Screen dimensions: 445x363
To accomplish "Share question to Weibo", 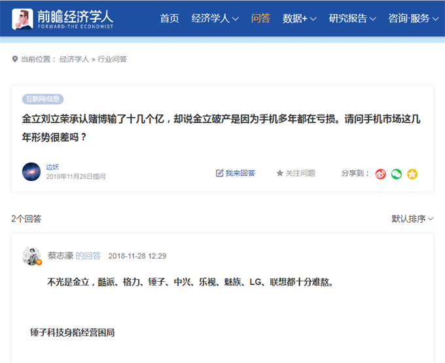I will 381,174.
